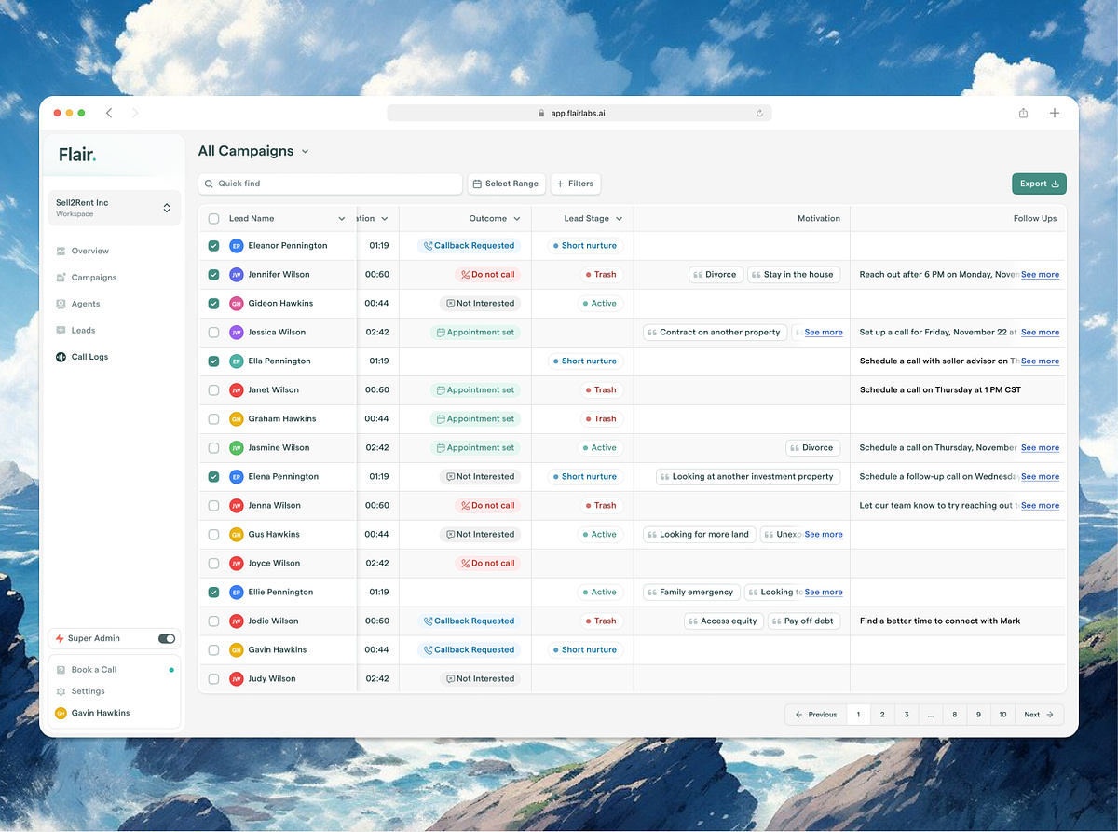Click Callback Requested badge for Eleanor Pennington
Image resolution: width=1118 pixels, height=832 pixels.
(x=469, y=246)
